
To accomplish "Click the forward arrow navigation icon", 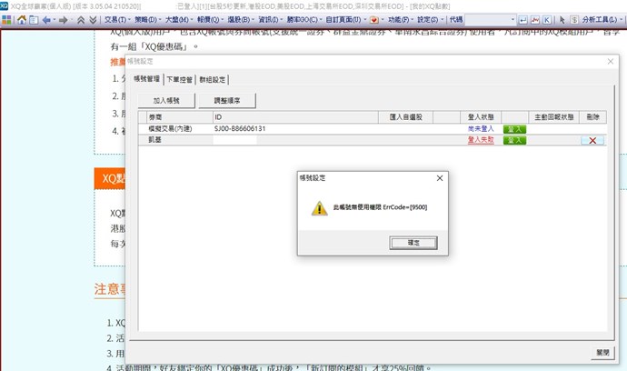I will pos(62,19).
